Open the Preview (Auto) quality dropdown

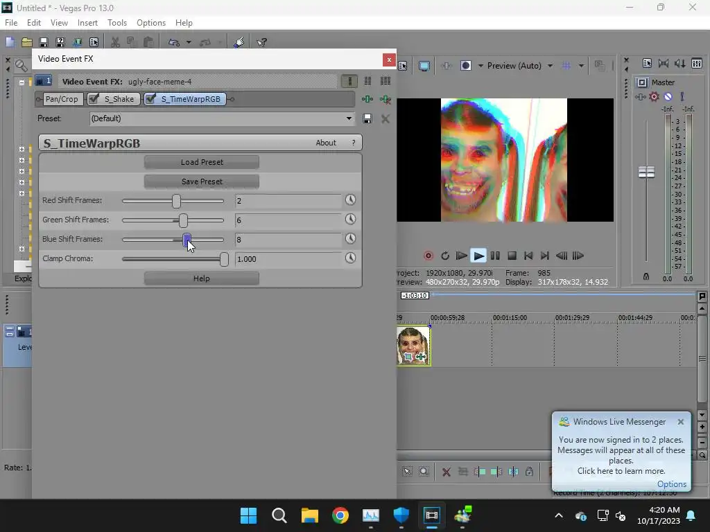click(550, 66)
